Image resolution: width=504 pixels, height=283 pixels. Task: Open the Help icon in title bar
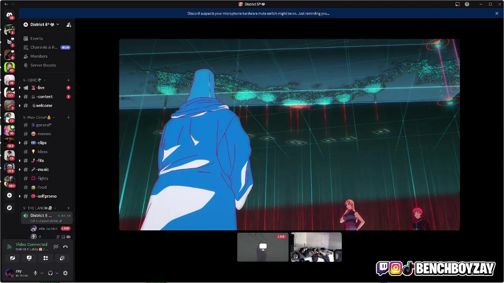pyautogui.click(x=467, y=4)
